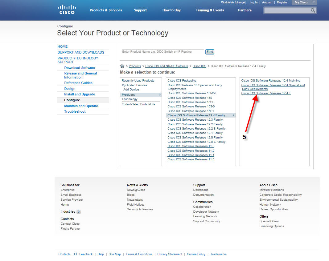Open Cisco IOS Software Releases 12.4 Mainline
This screenshot has width=329, height=261.
coord(271,81)
